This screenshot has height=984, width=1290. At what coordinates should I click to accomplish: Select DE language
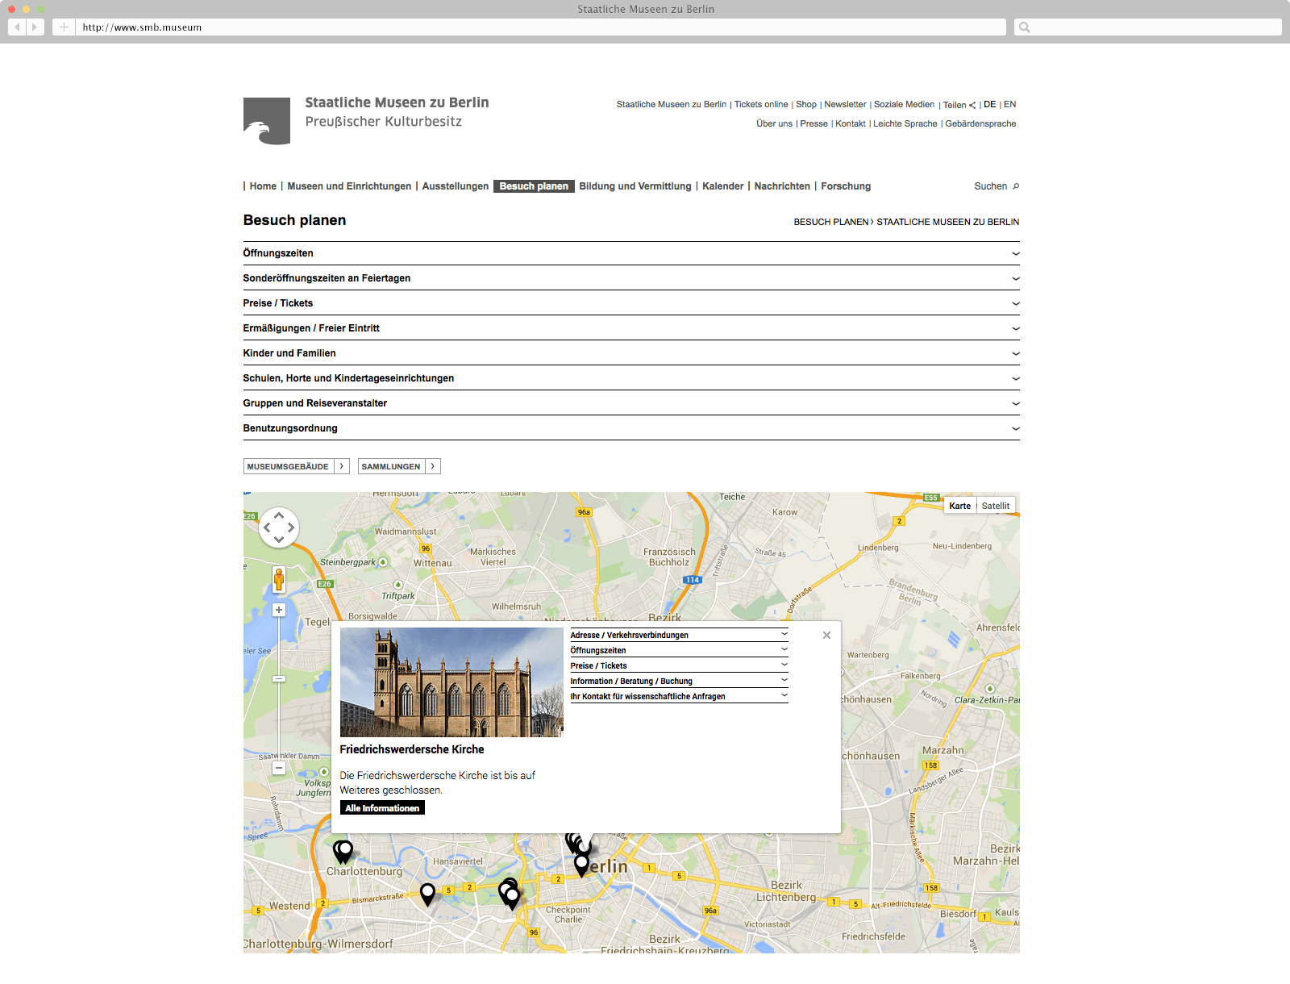[x=989, y=105]
